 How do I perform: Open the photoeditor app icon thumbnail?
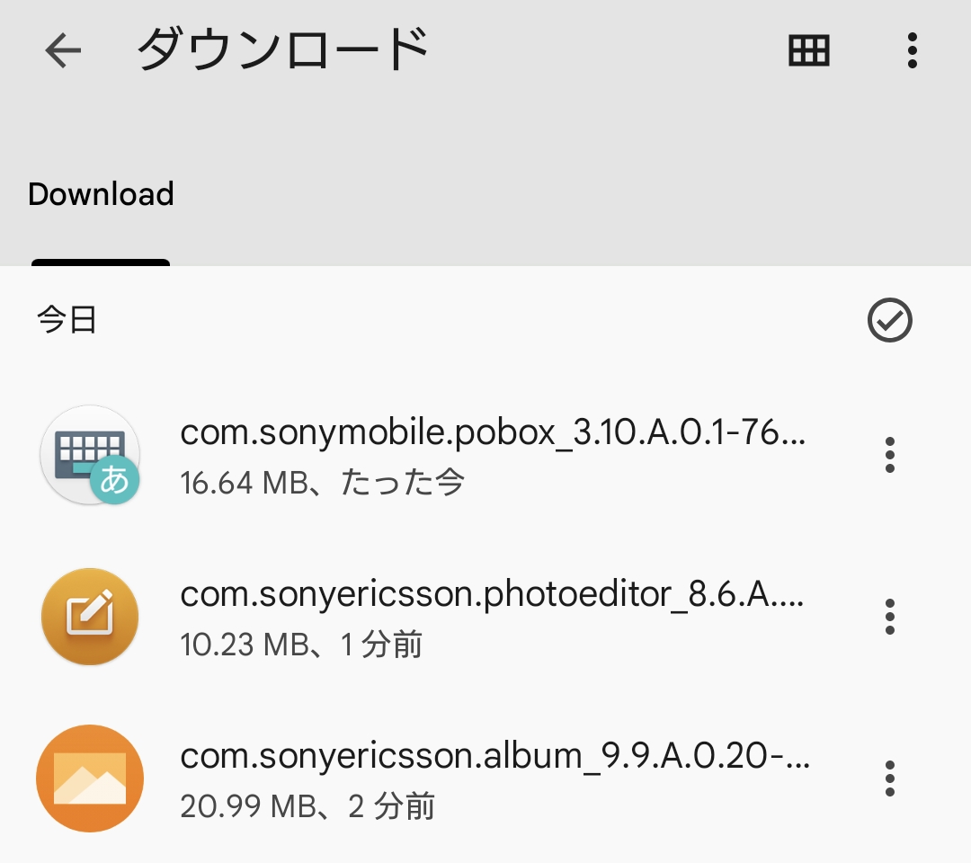click(91, 617)
